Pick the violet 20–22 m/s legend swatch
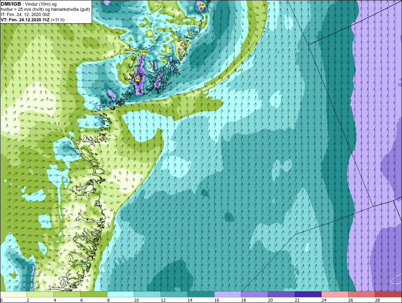402x303 pixels. [x=281, y=294]
